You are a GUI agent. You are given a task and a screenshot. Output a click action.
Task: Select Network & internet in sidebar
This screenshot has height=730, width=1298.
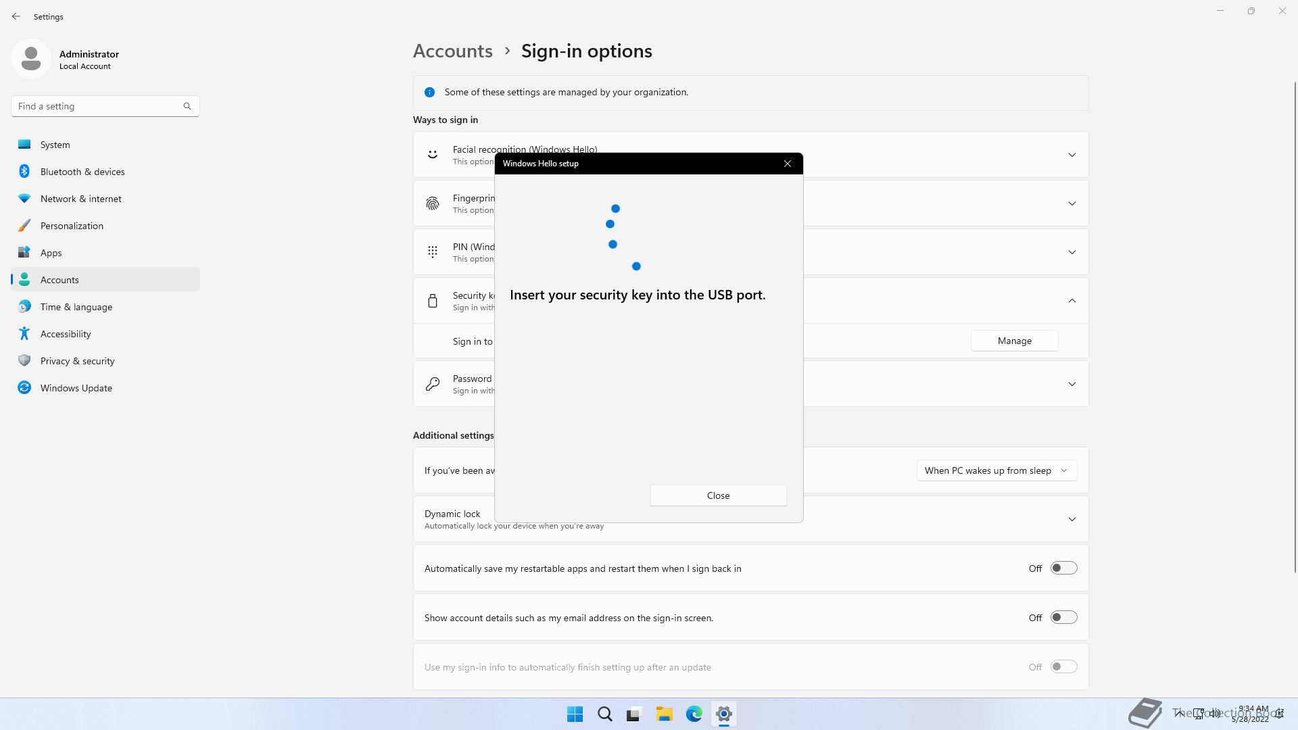pyautogui.click(x=81, y=199)
